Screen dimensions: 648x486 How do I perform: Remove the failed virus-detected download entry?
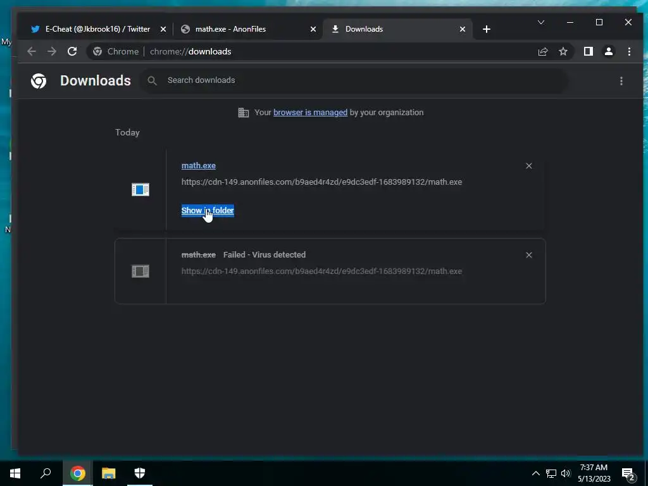pos(528,255)
